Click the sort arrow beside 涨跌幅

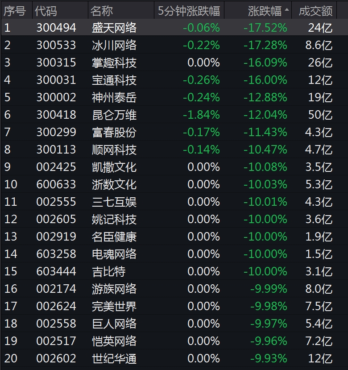tap(287, 10)
